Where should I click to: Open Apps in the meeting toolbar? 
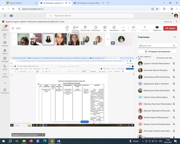[114, 28]
